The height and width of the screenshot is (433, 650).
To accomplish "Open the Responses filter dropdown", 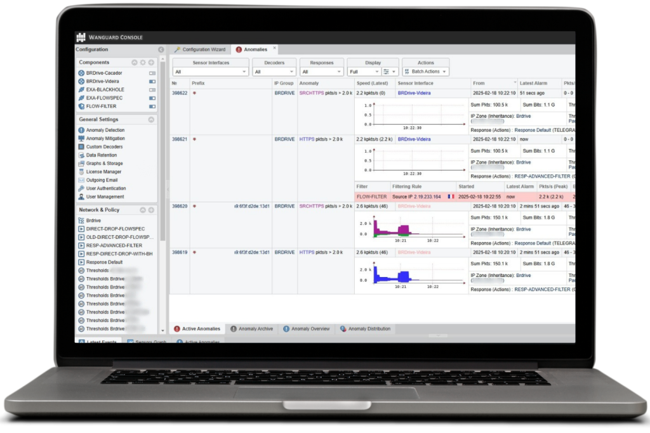I will 322,72.
